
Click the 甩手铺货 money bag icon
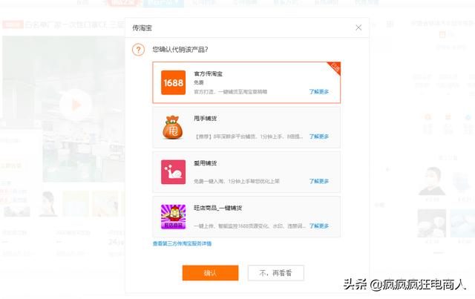[x=173, y=127]
